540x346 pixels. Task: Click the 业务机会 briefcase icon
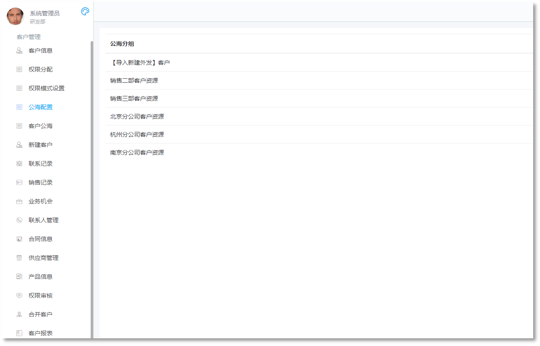[x=19, y=201]
